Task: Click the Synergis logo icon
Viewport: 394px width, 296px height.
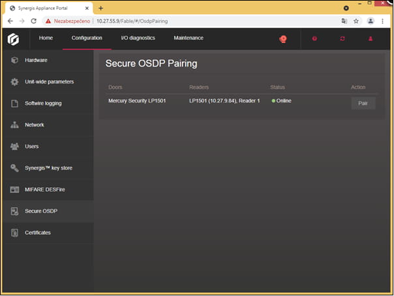Action: (x=13, y=39)
